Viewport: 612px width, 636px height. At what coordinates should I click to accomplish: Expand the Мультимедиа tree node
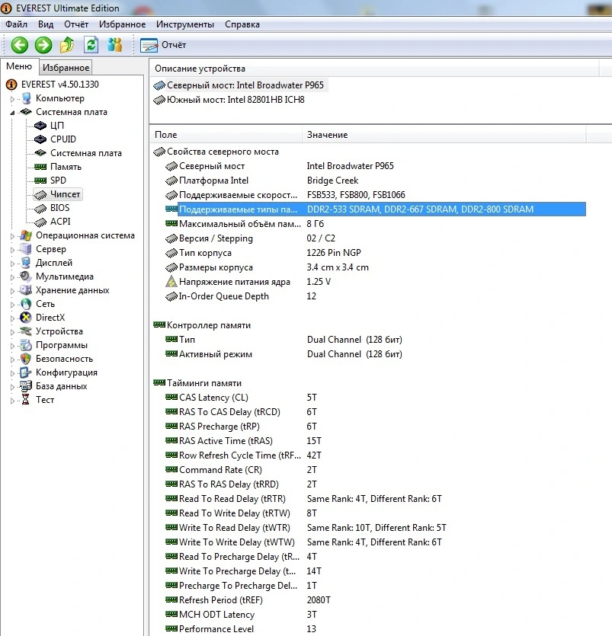[x=13, y=277]
